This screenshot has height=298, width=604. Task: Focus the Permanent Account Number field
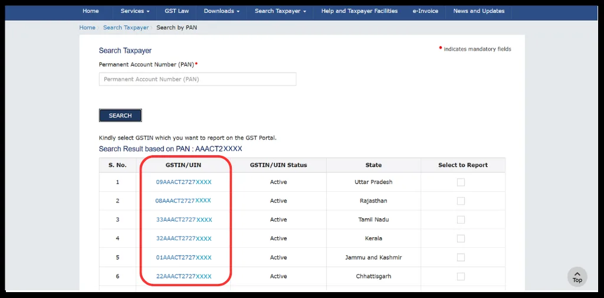click(198, 79)
